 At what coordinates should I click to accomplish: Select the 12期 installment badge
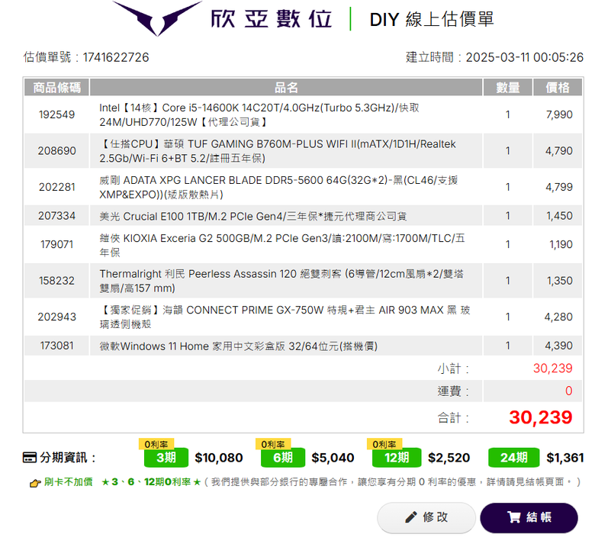coord(397,458)
